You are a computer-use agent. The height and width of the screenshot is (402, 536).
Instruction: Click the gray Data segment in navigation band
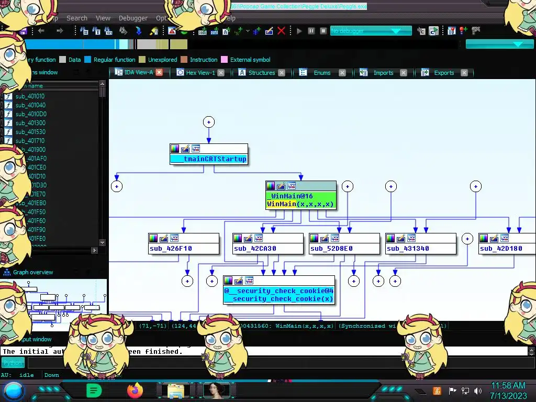pyautogui.click(x=147, y=44)
